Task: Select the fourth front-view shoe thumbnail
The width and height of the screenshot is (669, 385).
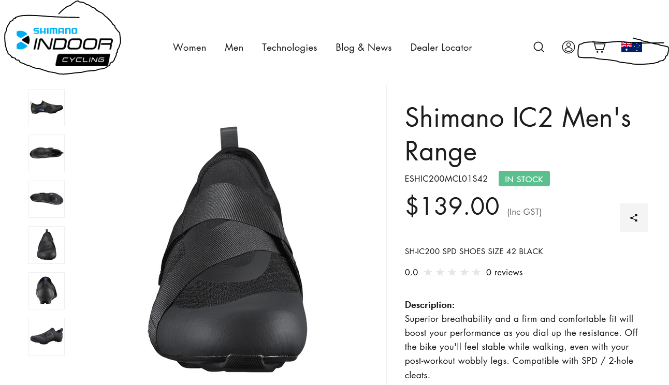Action: [47, 245]
